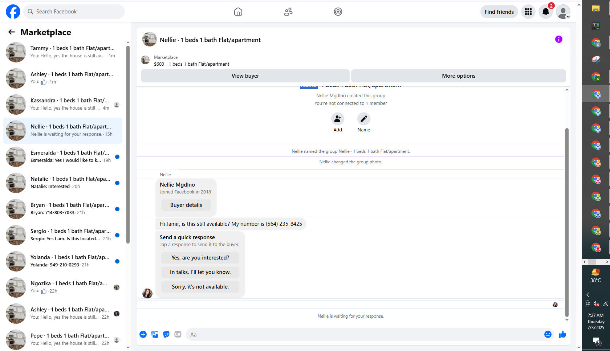This screenshot has width=610, height=351.
Task: Open the Ashley conversation from 22h ago
Action: click(62, 314)
